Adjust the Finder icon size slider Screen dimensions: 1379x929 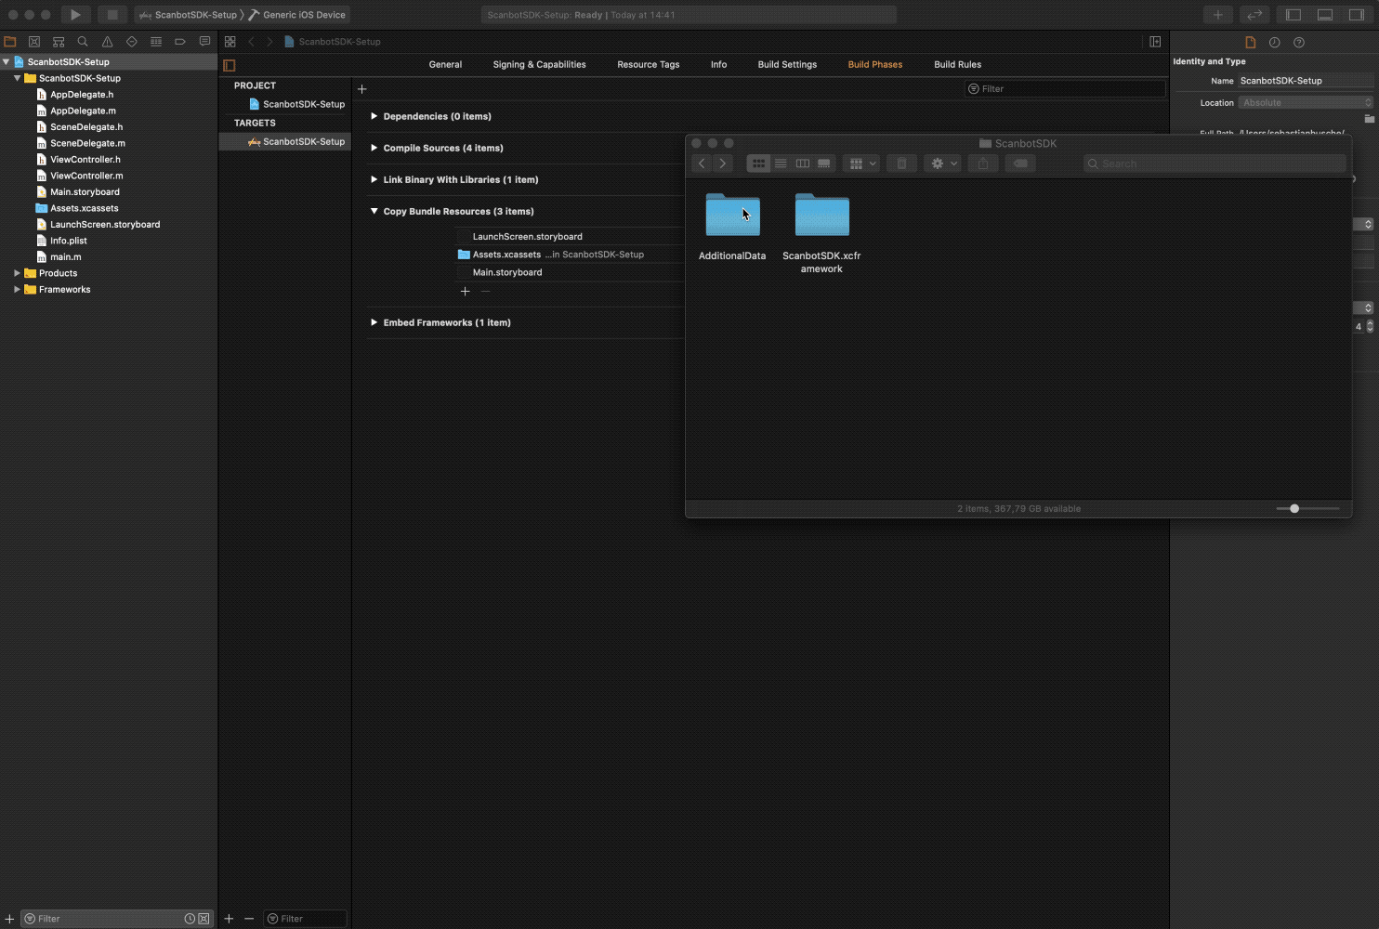[1294, 508]
